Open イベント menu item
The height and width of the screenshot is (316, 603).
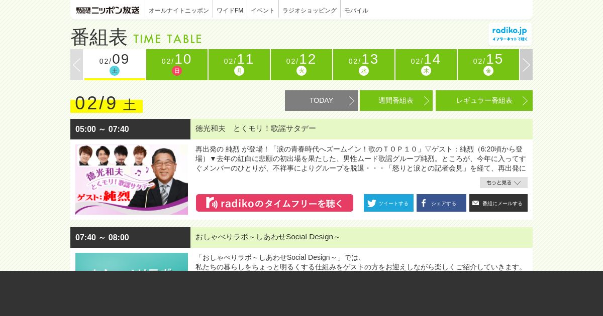coord(263,10)
